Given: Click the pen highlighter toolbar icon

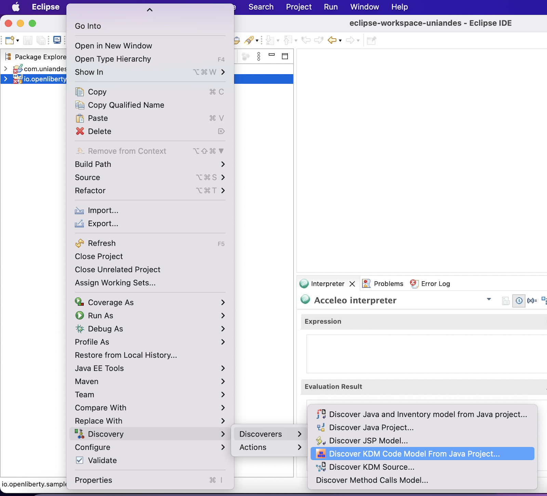Looking at the screenshot, I should click(249, 40).
